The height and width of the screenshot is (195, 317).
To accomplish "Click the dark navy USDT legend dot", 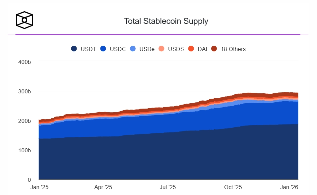I will (74, 49).
